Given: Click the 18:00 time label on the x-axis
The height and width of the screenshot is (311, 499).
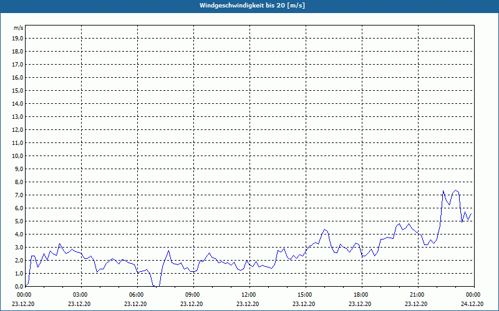Looking at the screenshot, I should pos(361,294).
